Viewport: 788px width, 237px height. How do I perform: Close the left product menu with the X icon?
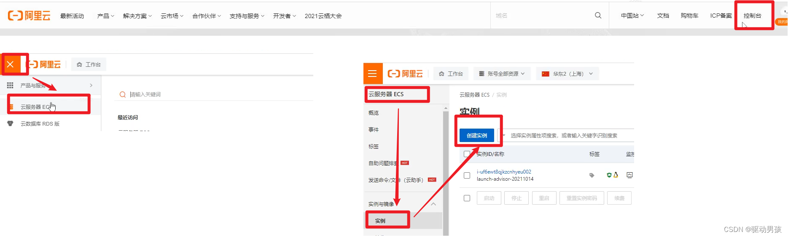[x=11, y=64]
